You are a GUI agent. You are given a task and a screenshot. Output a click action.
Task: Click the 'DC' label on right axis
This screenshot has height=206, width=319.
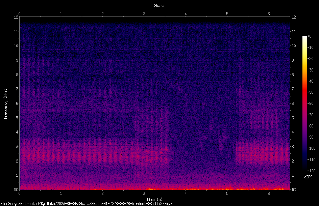pos(294,189)
